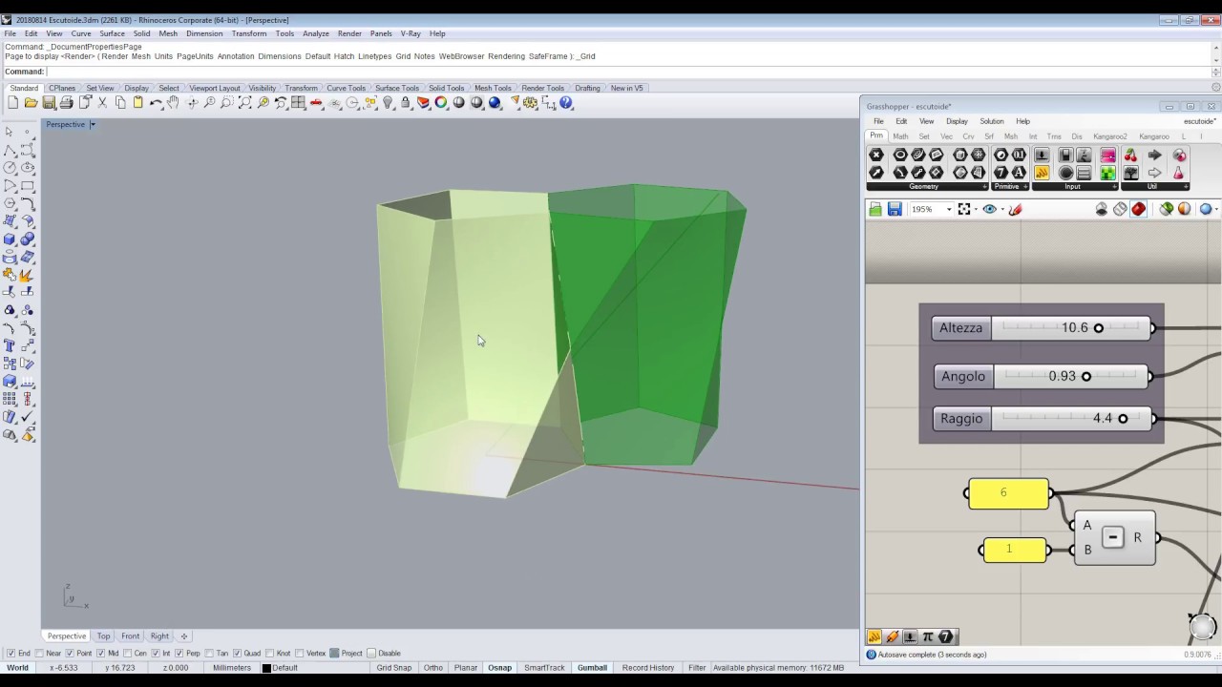Screen dimensions: 1222x687
Task: Click Record History in status bar
Action: [648, 668]
